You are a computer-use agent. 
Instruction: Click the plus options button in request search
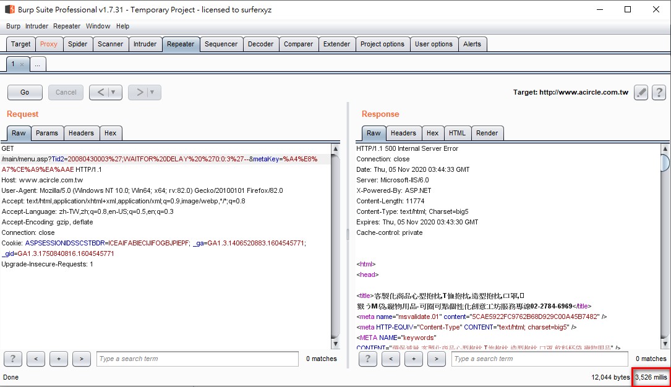point(59,359)
